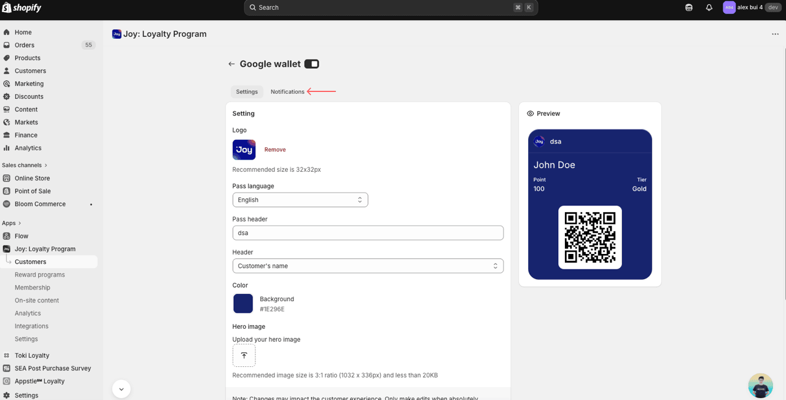The image size is (786, 400).
Task: Click the Remove logo link
Action: coord(275,150)
